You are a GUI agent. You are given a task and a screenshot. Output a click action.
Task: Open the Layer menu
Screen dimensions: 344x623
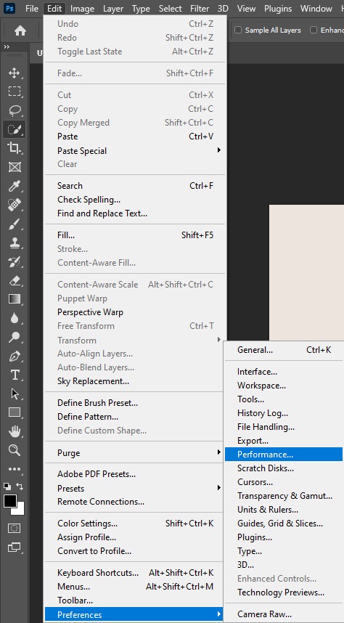[x=112, y=8]
